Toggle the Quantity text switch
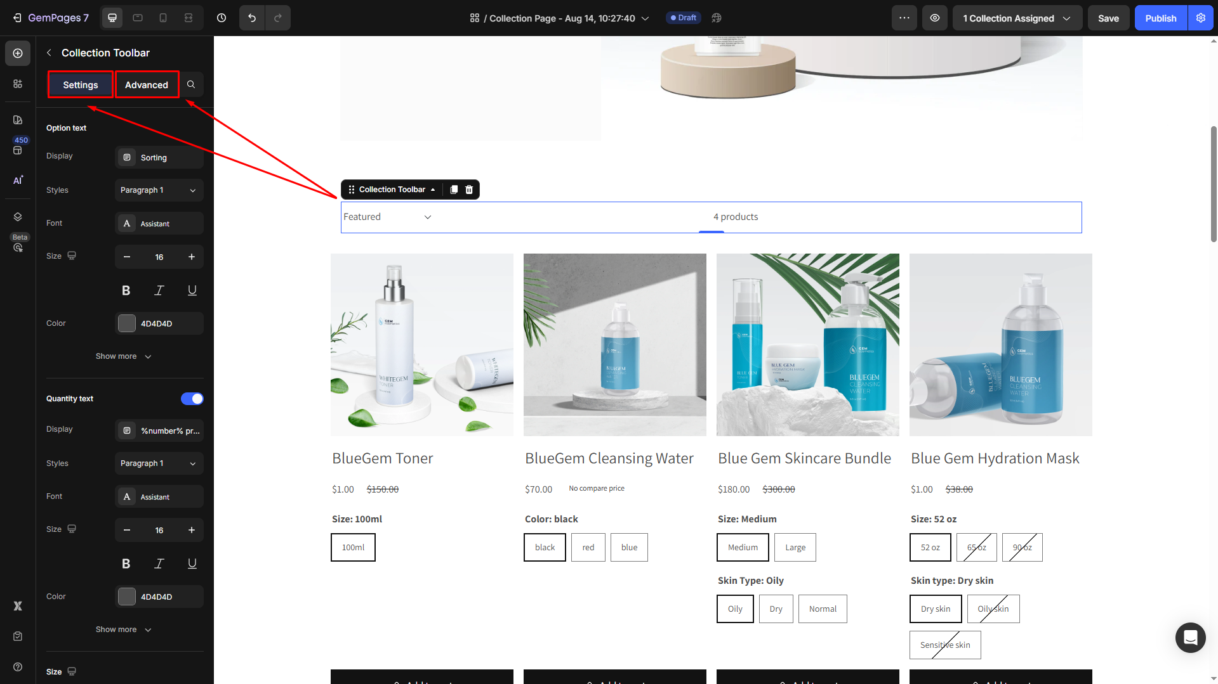1218x684 pixels. point(192,399)
